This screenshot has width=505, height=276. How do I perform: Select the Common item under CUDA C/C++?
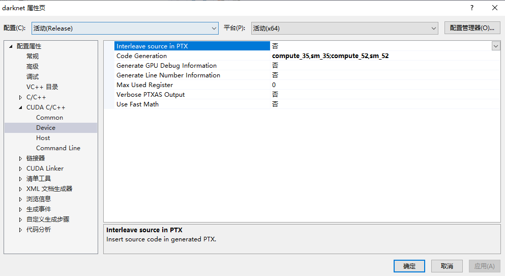click(x=49, y=118)
